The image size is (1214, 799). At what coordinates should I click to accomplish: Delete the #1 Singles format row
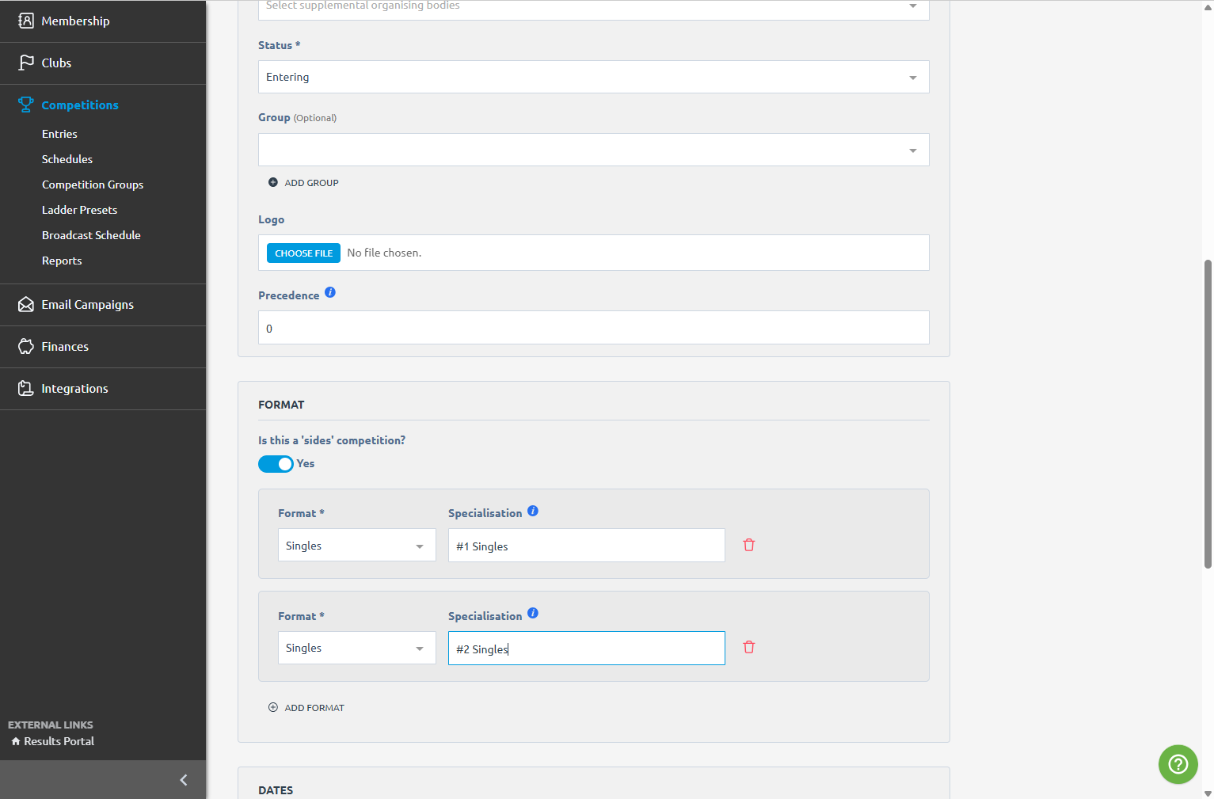coord(749,545)
